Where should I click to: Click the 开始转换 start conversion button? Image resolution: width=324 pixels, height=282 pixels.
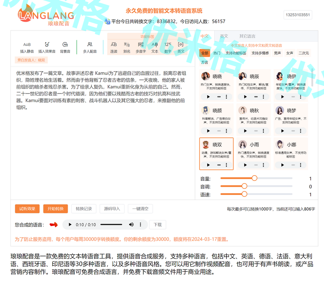[x=55, y=209]
